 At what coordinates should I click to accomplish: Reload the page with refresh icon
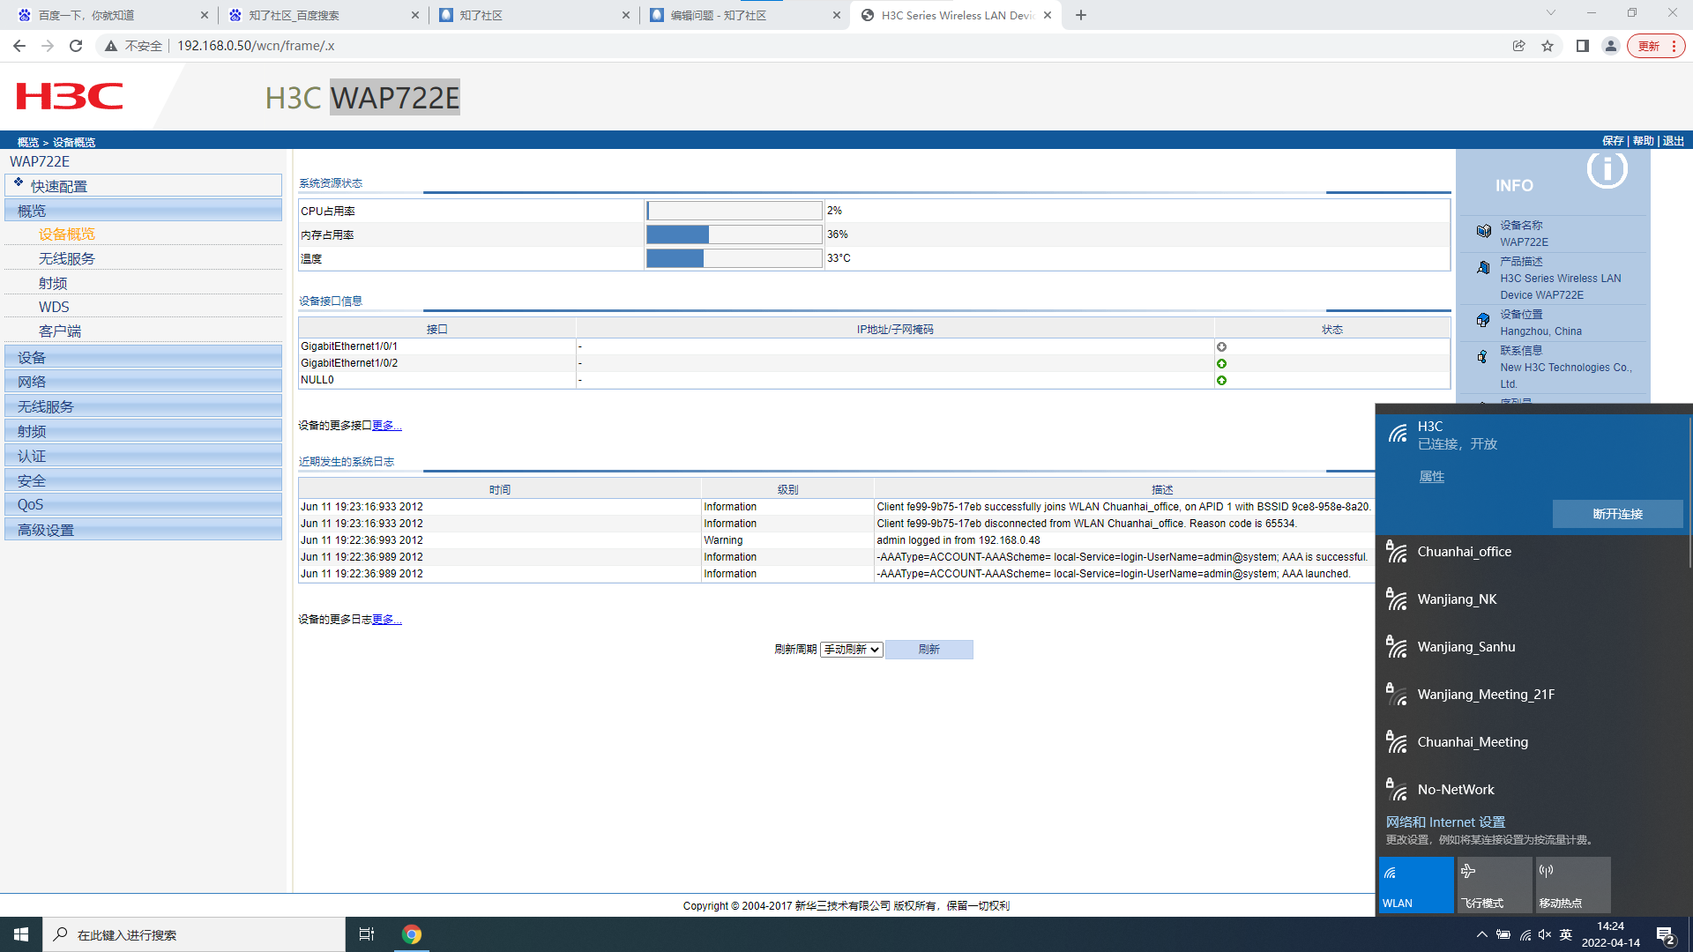click(76, 46)
